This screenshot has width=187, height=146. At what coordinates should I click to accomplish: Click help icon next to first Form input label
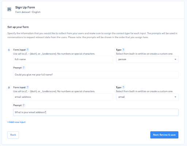27,50
